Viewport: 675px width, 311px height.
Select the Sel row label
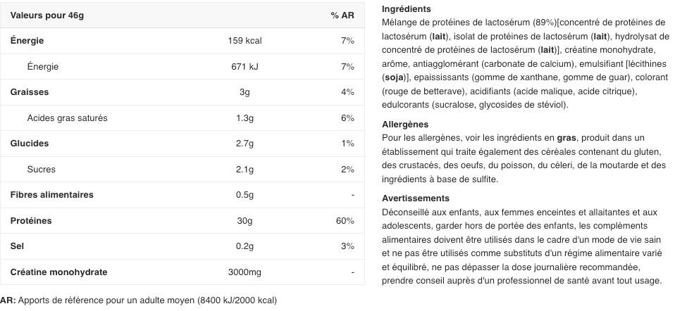click(x=17, y=246)
